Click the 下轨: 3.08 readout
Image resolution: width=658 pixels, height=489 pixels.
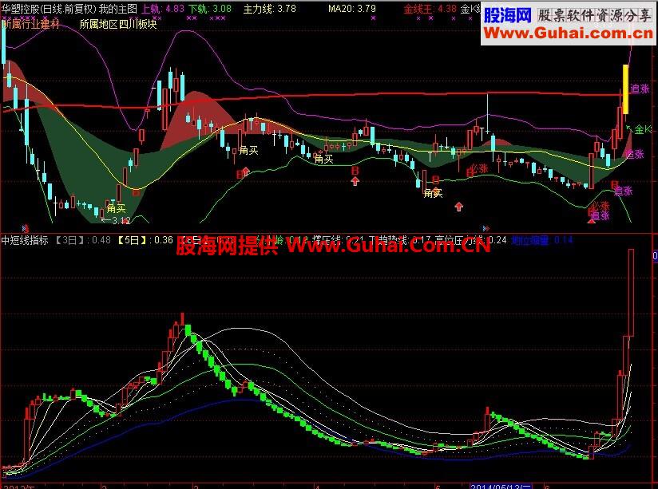210,9
